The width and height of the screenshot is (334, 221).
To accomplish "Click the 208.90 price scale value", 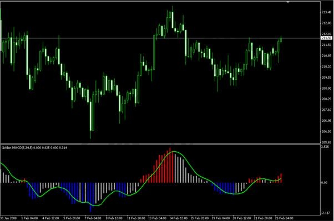I will (x=327, y=88).
